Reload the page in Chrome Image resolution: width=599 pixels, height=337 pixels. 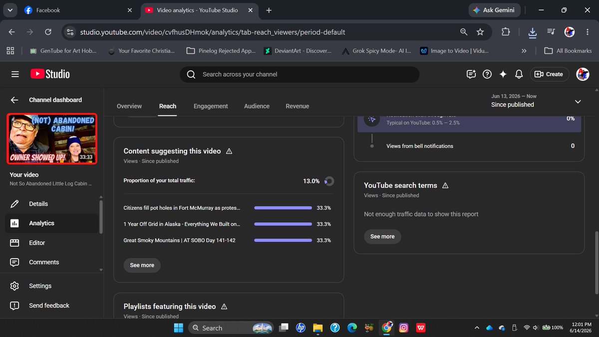click(x=48, y=32)
